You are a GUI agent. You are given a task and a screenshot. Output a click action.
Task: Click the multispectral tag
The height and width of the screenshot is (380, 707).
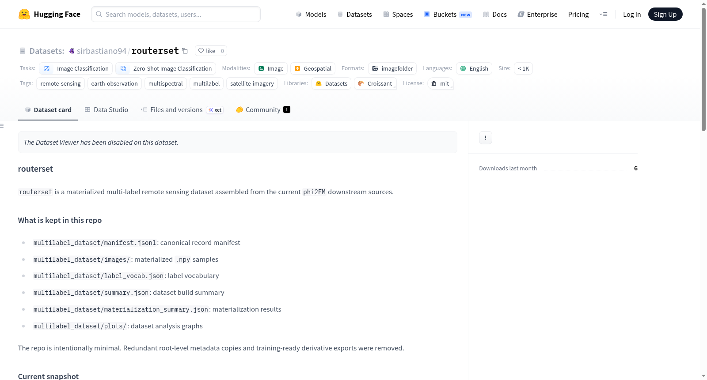tap(166, 83)
